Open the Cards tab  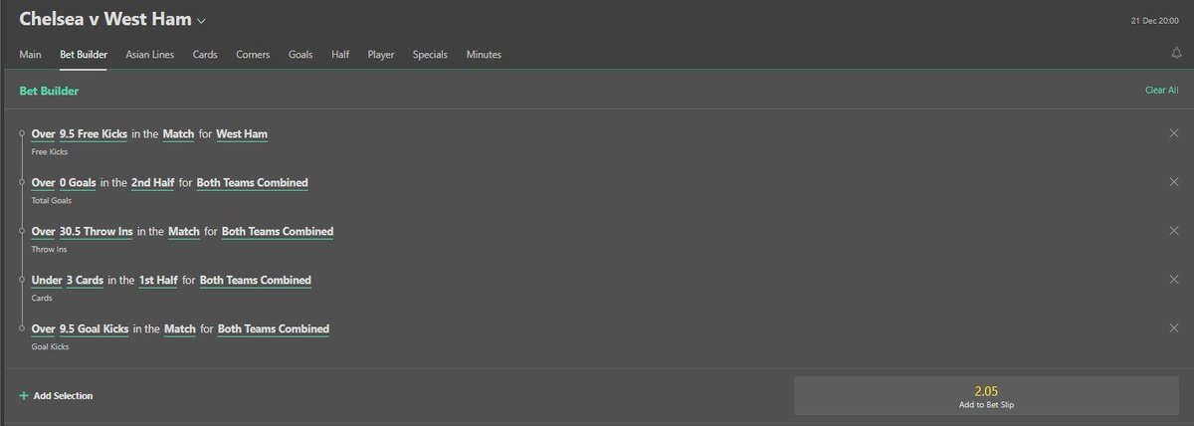[x=205, y=55]
